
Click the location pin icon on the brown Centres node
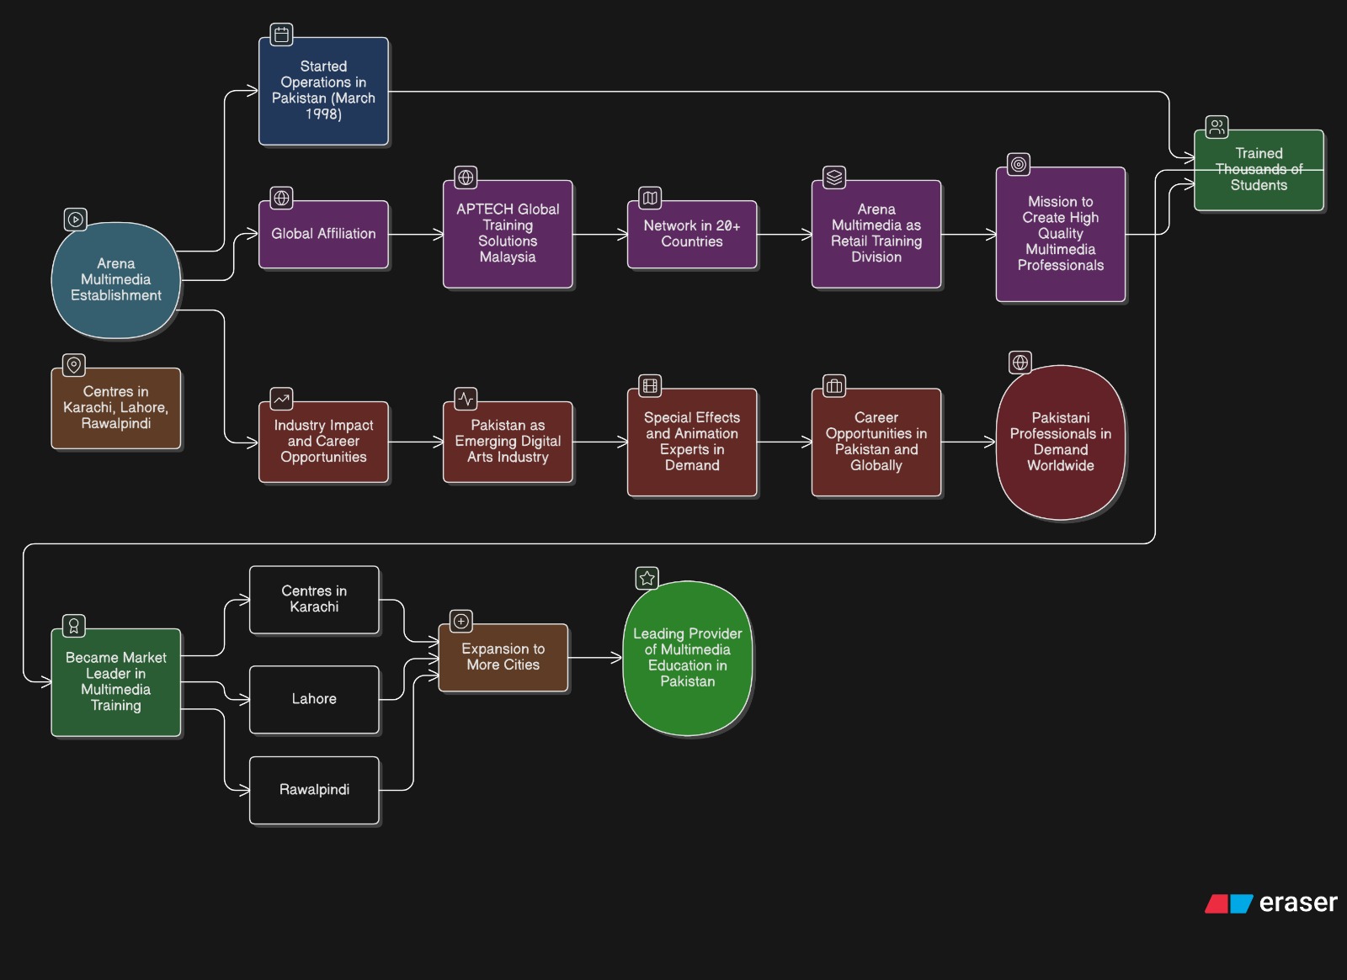pyautogui.click(x=74, y=365)
